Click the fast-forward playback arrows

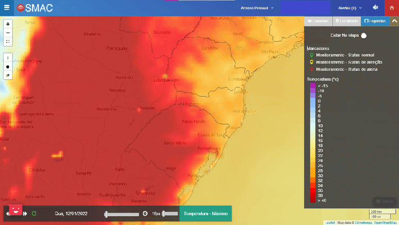pyautogui.click(x=25, y=214)
